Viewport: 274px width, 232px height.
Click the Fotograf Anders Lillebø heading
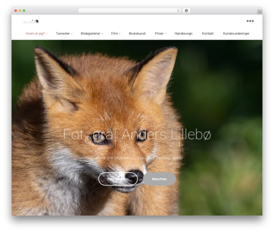coord(137,134)
